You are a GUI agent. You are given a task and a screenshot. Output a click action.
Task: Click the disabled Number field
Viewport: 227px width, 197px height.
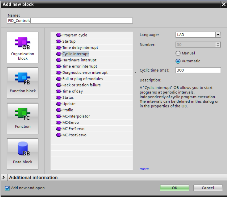(x=195, y=45)
